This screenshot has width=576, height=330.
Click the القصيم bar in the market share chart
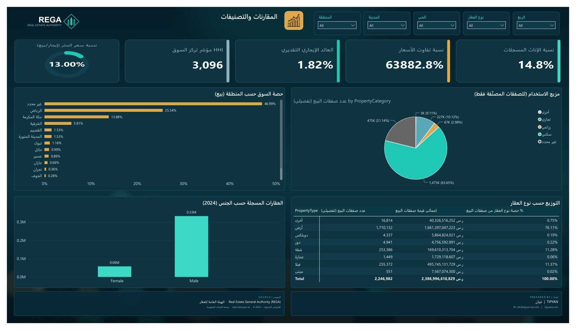click(48, 130)
